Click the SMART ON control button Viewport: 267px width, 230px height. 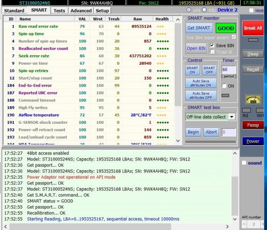tap(192, 70)
